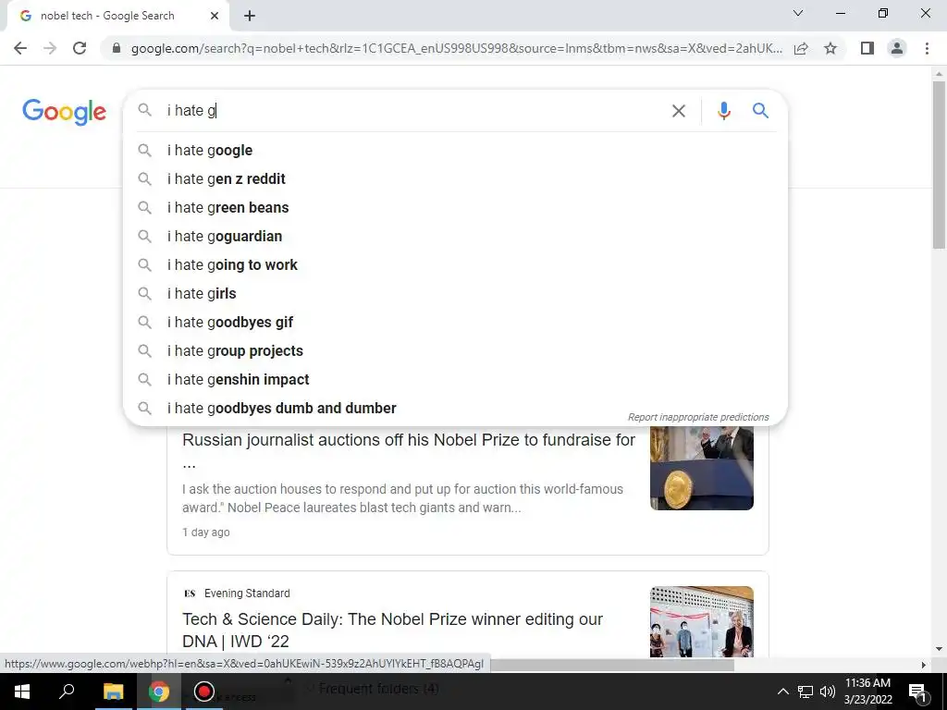Open the Chrome profile avatar
Viewport: 947px width, 710px height.
[x=897, y=48]
